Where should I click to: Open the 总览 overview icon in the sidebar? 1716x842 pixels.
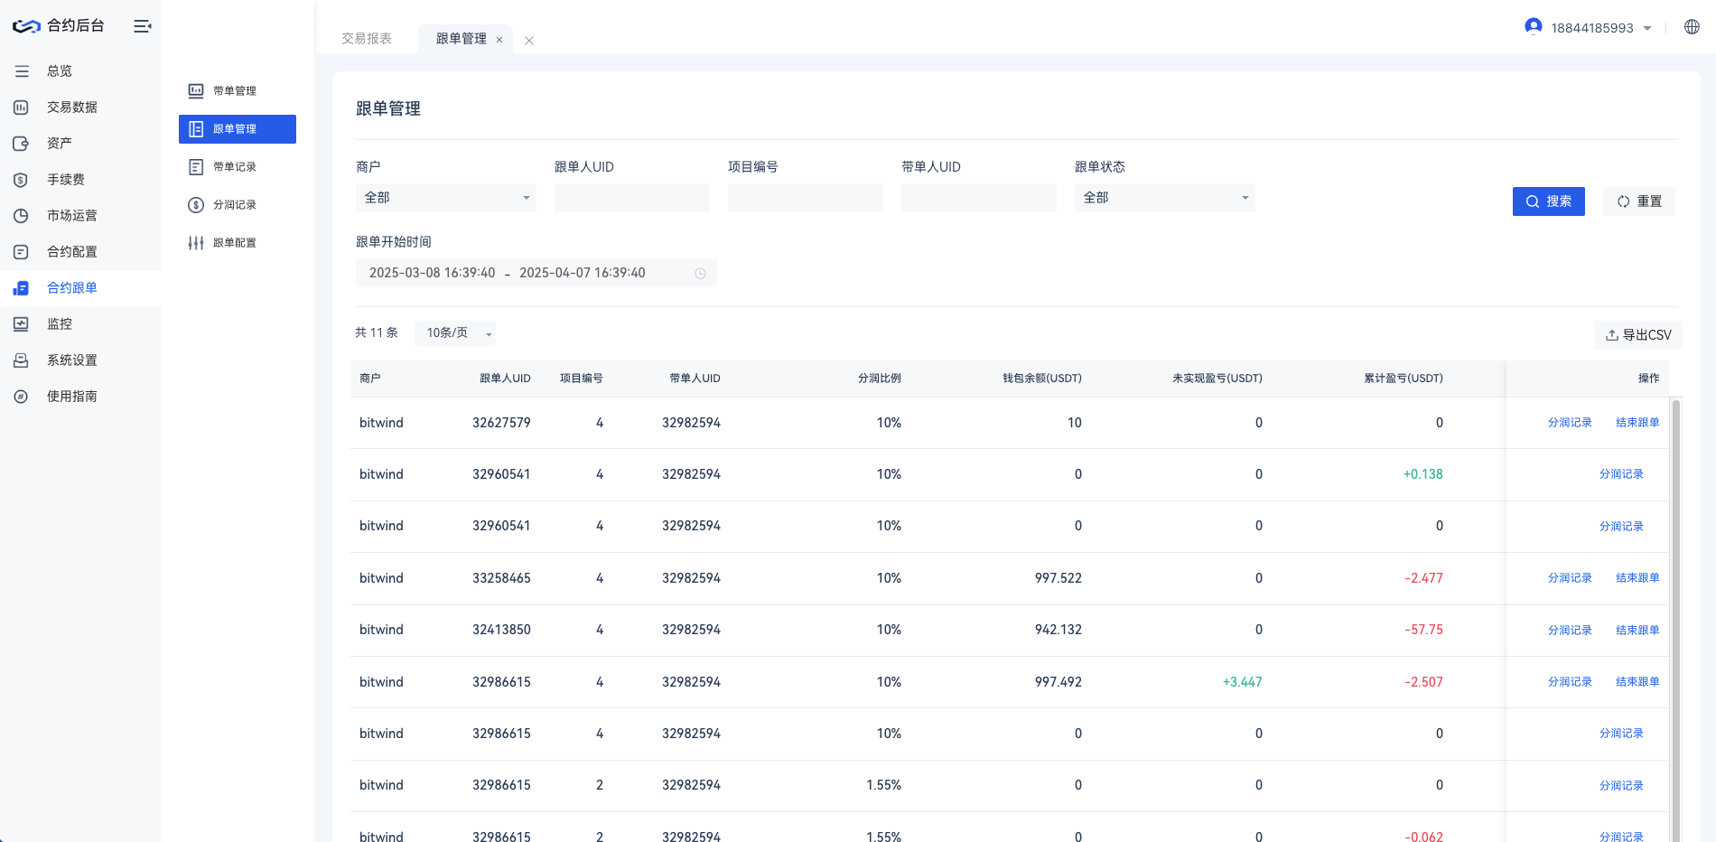(22, 71)
